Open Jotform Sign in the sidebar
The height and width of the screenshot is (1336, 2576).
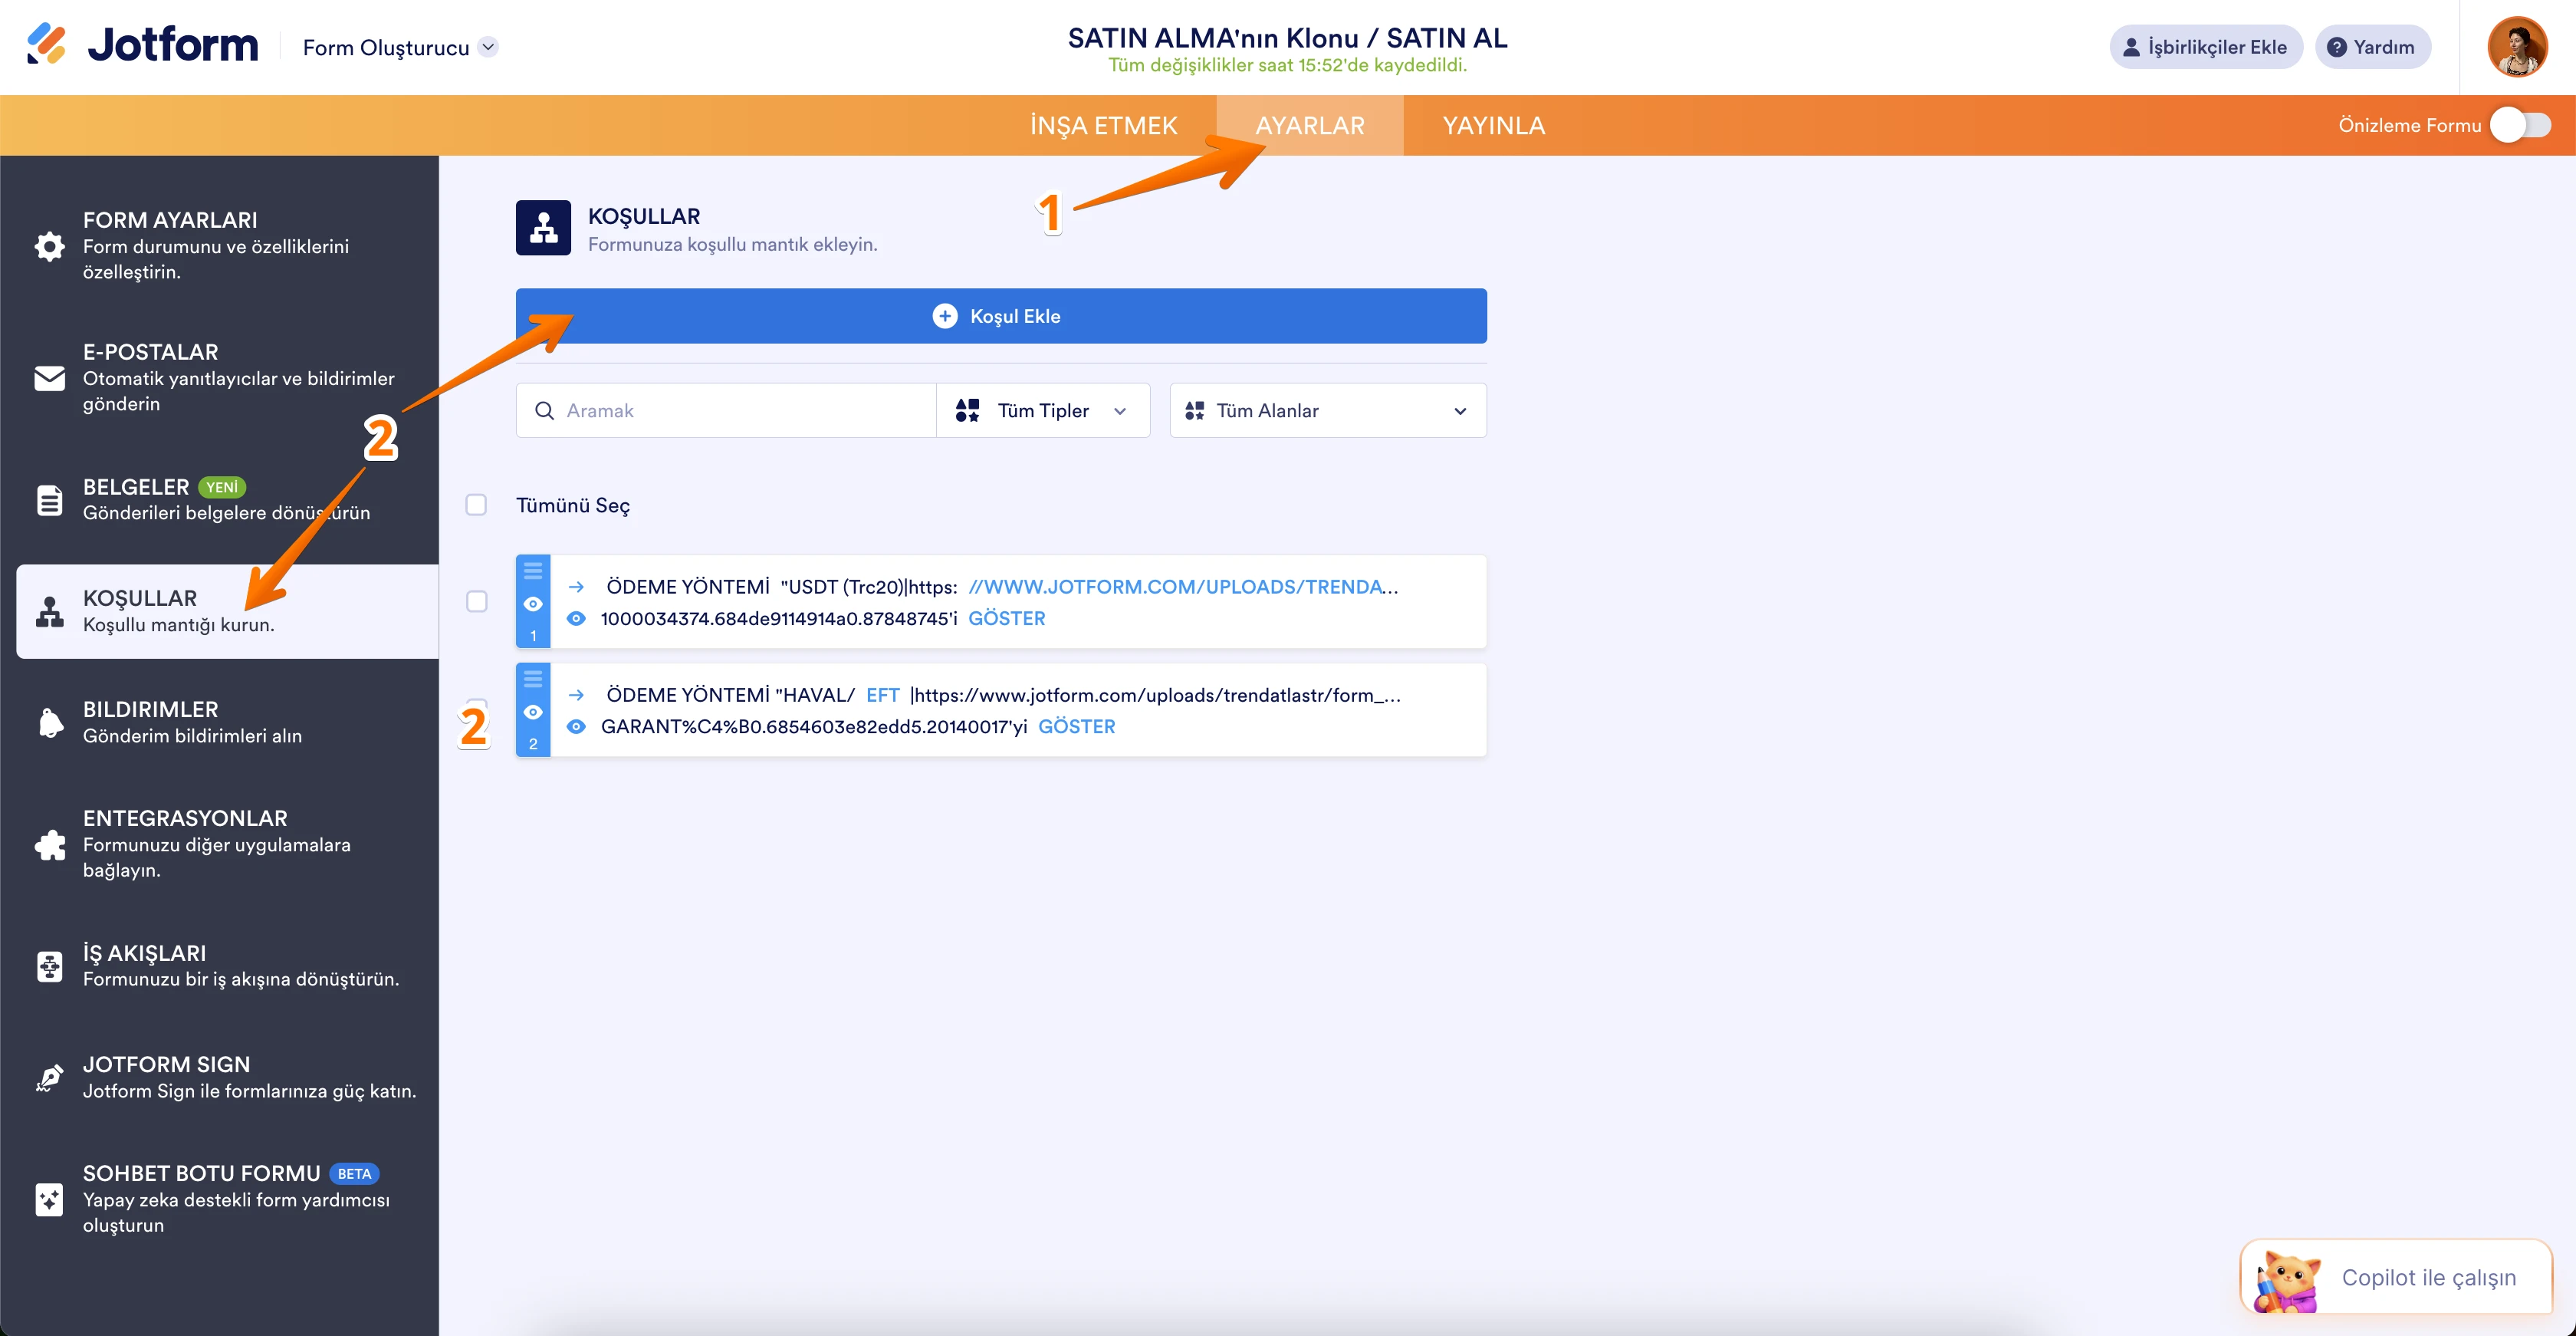click(166, 1064)
